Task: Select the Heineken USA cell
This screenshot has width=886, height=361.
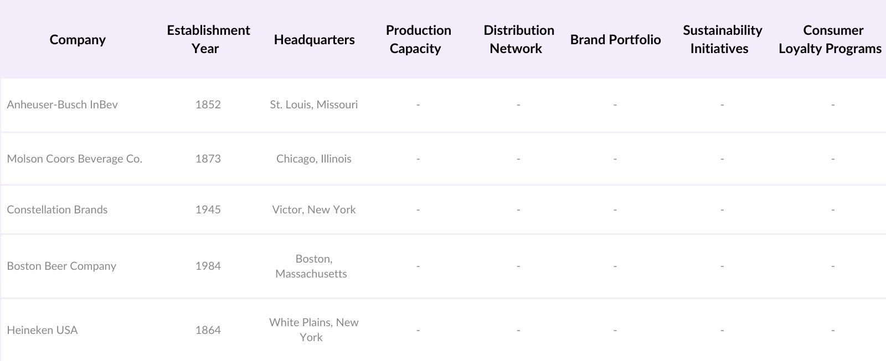Action: pos(42,330)
